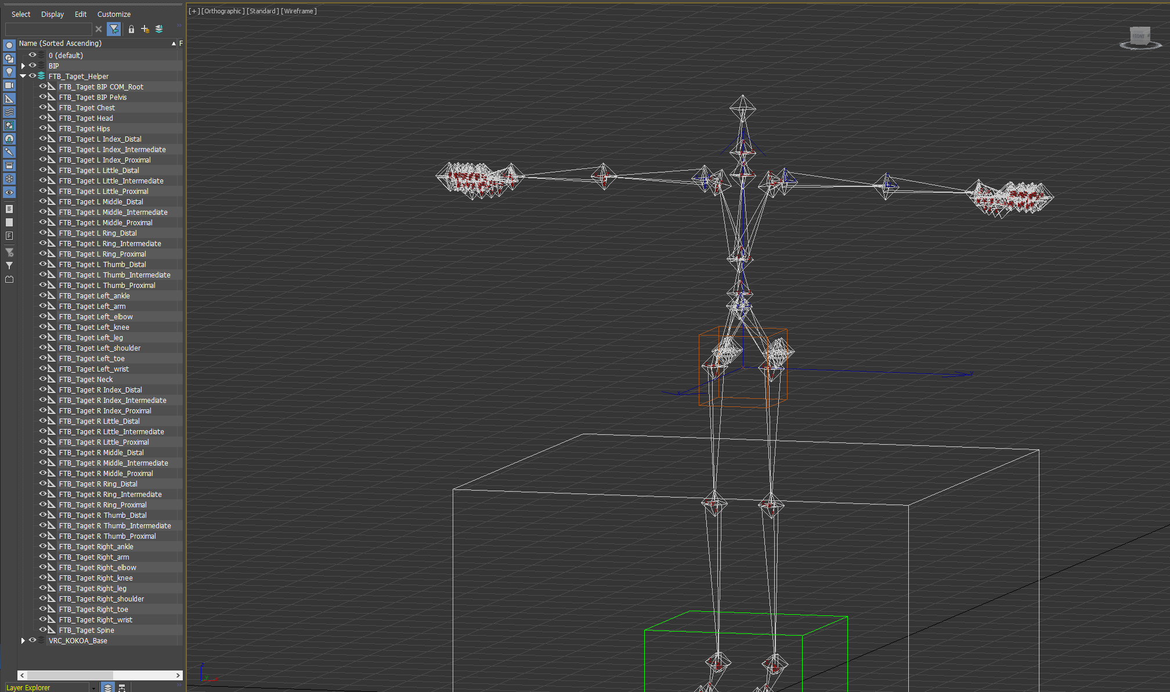The image size is (1170, 692).
Task: Toggle Display Space Warps filter
Action: click(x=9, y=112)
